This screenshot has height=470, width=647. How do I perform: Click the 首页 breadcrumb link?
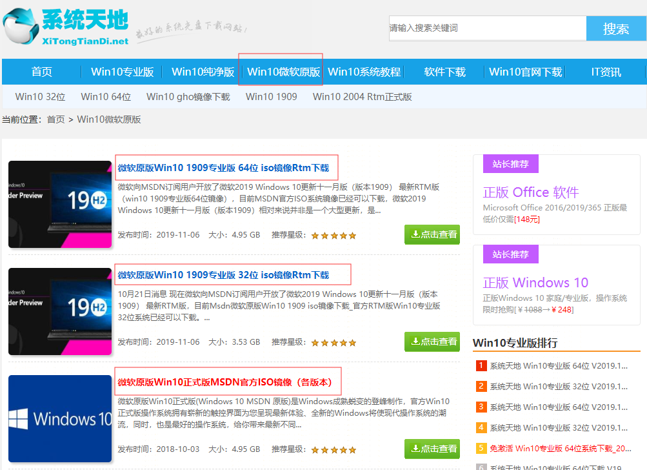(55, 120)
